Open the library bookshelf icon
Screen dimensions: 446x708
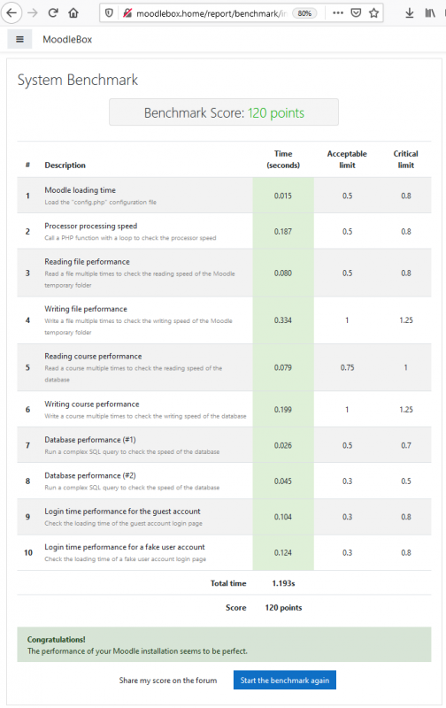430,13
